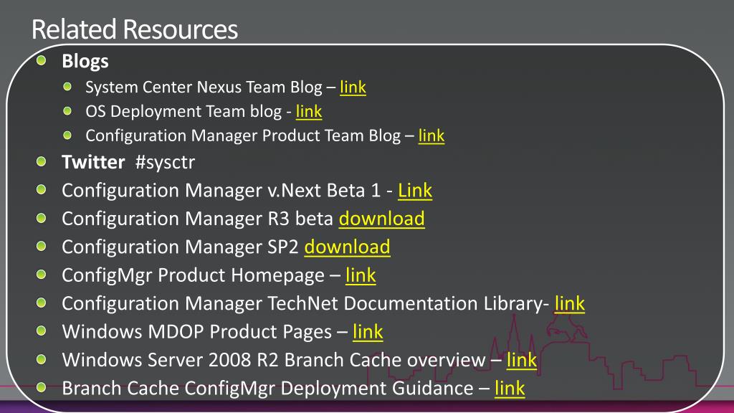Follow the Windows MDOP Product Pages link
Viewport: 734px width, 413px height.
[x=368, y=331]
